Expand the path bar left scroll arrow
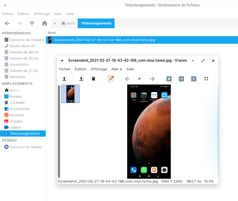 (x=55, y=23)
